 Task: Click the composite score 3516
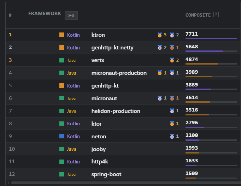[192, 110]
